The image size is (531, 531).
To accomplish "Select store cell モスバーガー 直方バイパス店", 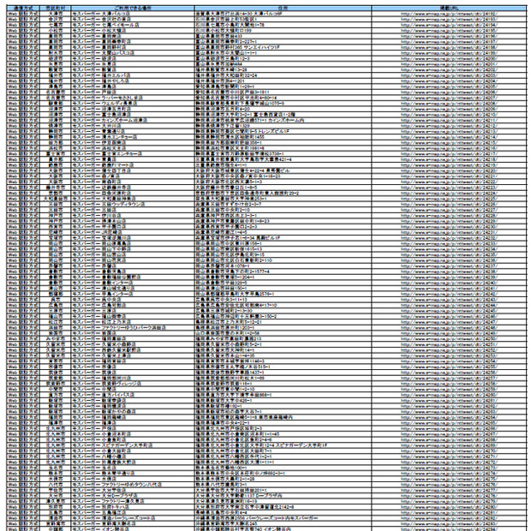I will tap(133, 395).
